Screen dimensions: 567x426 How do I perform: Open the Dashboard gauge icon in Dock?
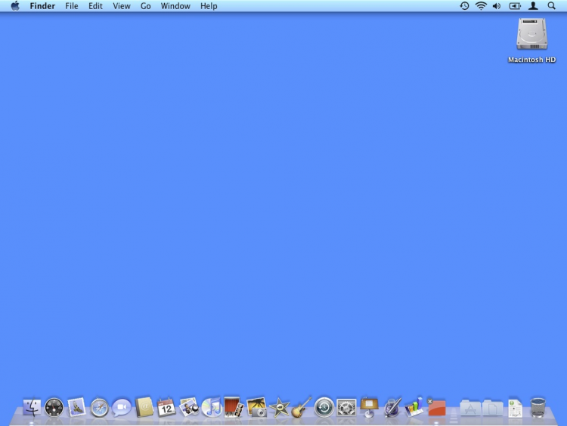[54, 408]
